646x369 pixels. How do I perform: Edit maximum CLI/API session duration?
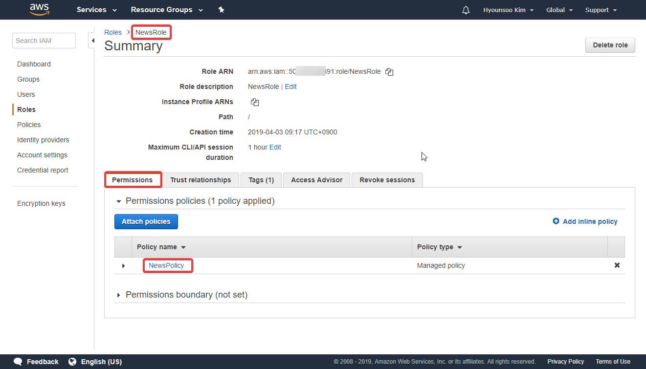(x=275, y=147)
